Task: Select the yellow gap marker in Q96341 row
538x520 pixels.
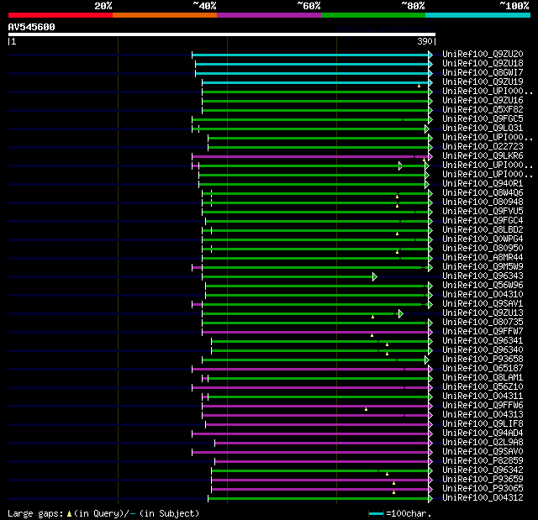Action: click(387, 344)
